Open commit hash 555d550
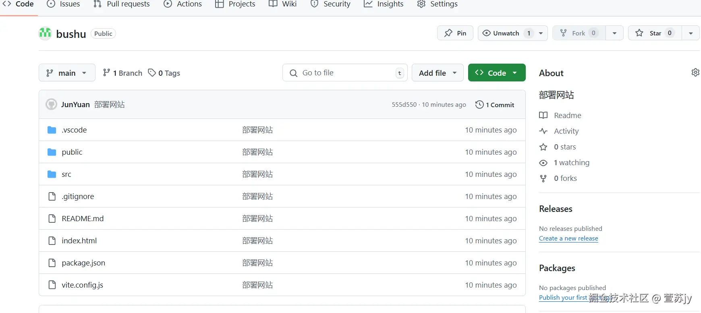 (404, 105)
